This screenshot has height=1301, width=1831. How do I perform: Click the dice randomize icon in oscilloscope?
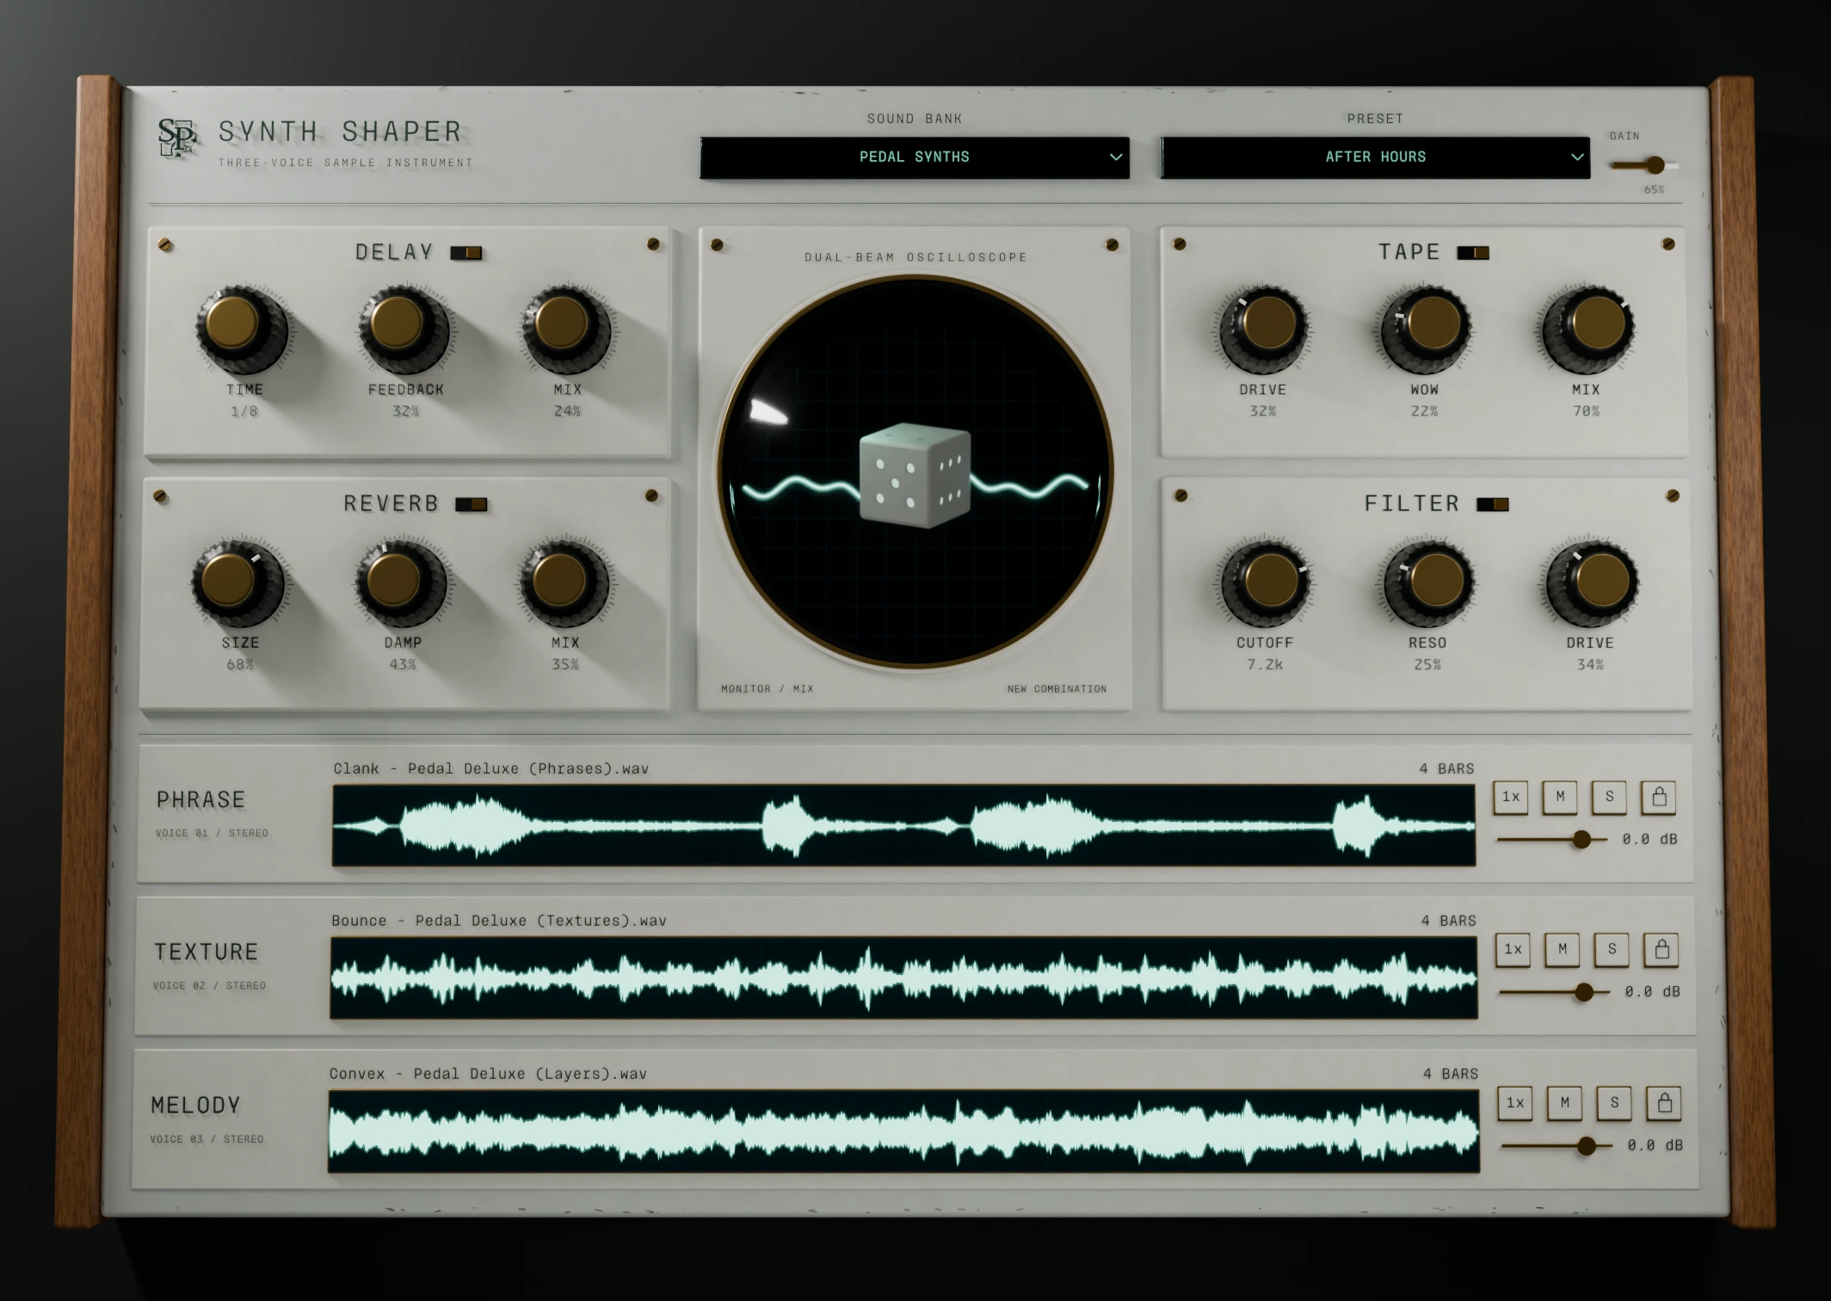point(915,475)
